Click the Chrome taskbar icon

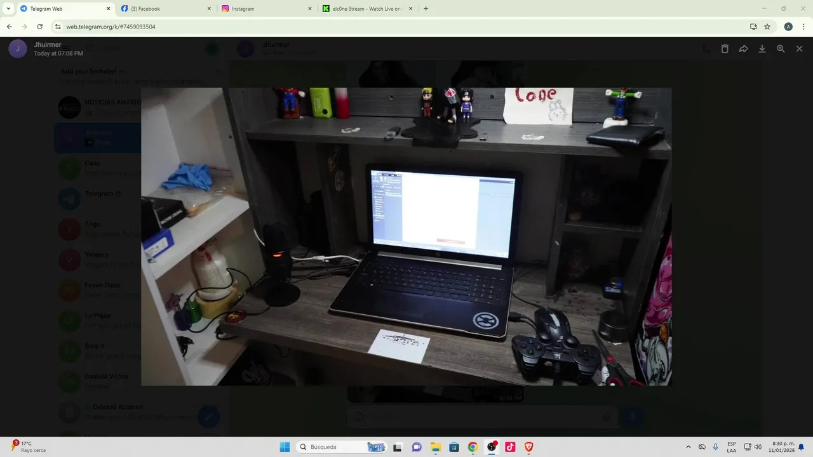click(473, 447)
